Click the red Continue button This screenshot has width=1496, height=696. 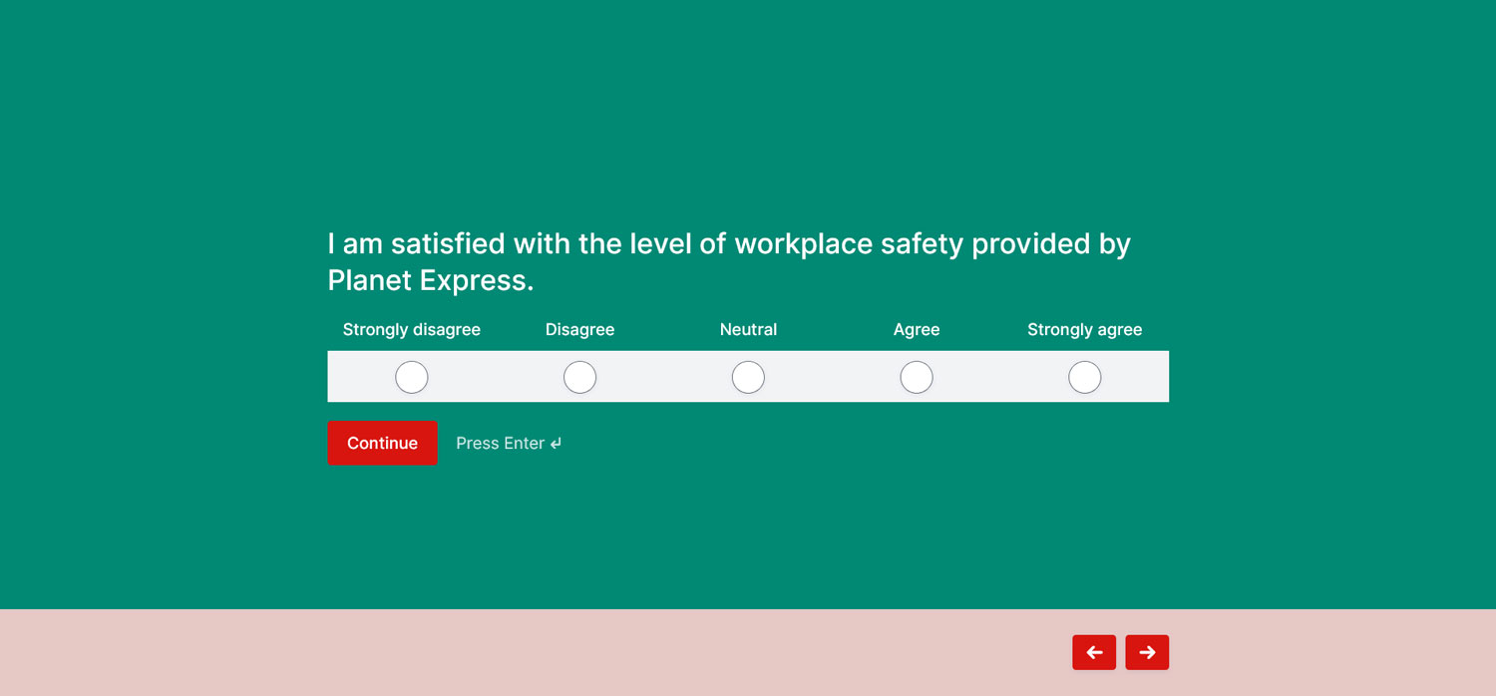[x=382, y=443]
